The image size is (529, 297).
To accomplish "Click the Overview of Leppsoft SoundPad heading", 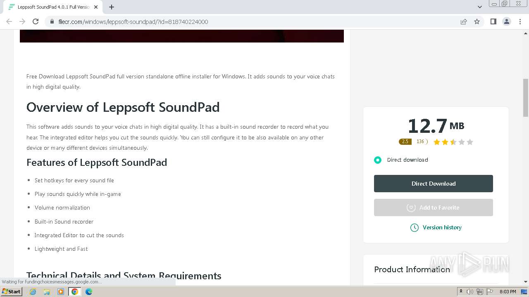I will 123,107.
